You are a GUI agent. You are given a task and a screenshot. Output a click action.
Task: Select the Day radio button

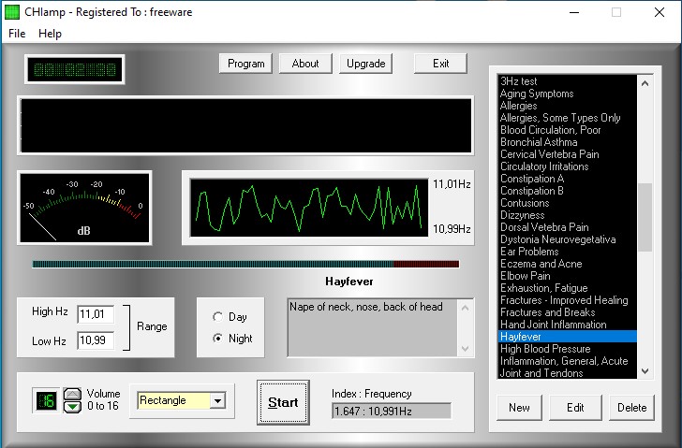tap(218, 317)
